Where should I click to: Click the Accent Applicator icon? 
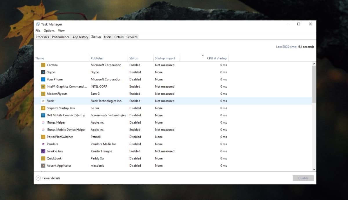click(43, 166)
